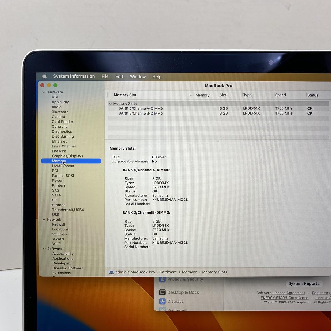
Task: Select Camera in the sidebar
Action: click(x=58, y=117)
